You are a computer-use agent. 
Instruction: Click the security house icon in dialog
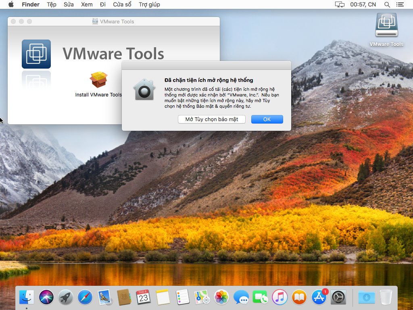coord(144,90)
